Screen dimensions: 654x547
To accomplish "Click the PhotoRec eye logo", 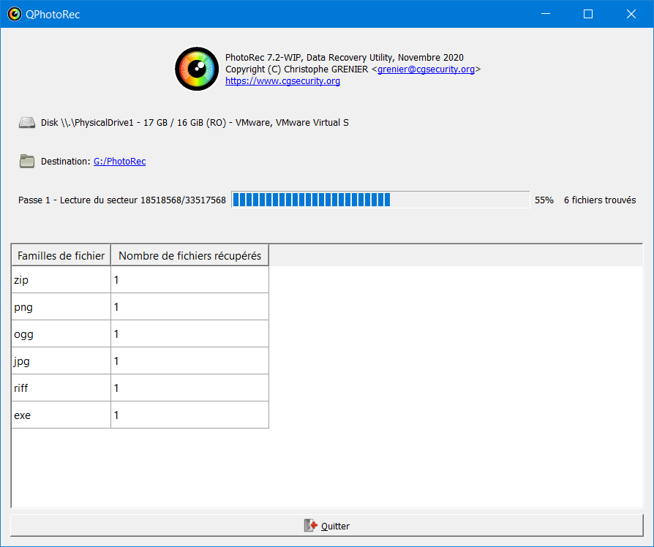I will (197, 69).
